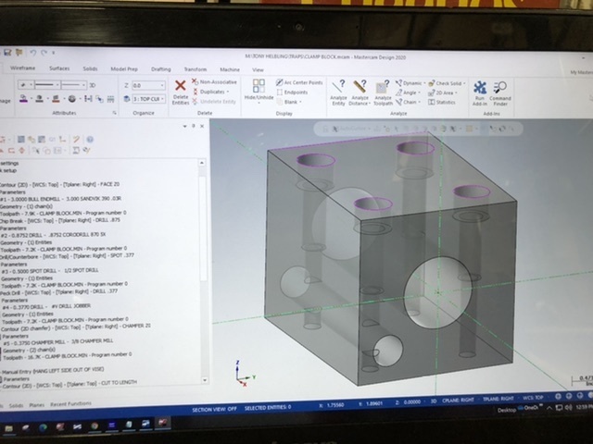The height and width of the screenshot is (444, 593).
Task: Click the Non-Associative button
Action: coord(217,83)
